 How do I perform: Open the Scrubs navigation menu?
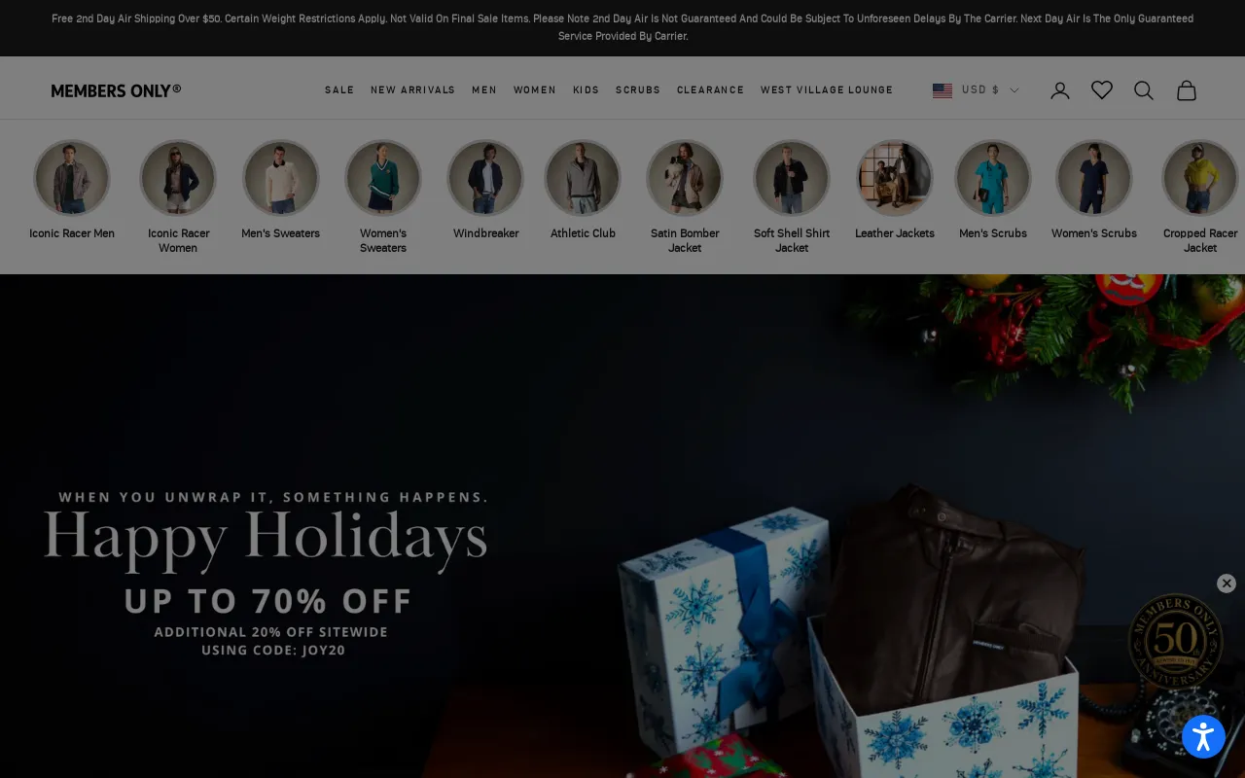click(x=638, y=90)
